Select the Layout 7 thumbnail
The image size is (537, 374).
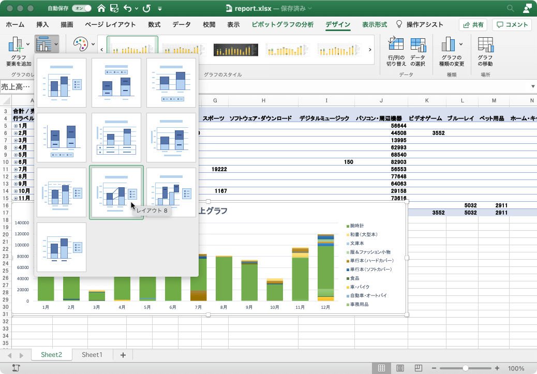62,192
